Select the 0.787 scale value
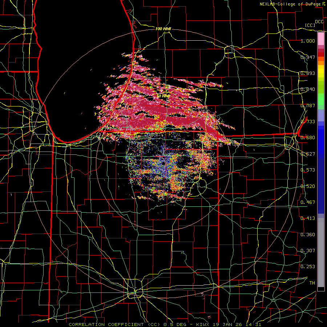This screenshot has width=327, height=327. tap(308, 105)
